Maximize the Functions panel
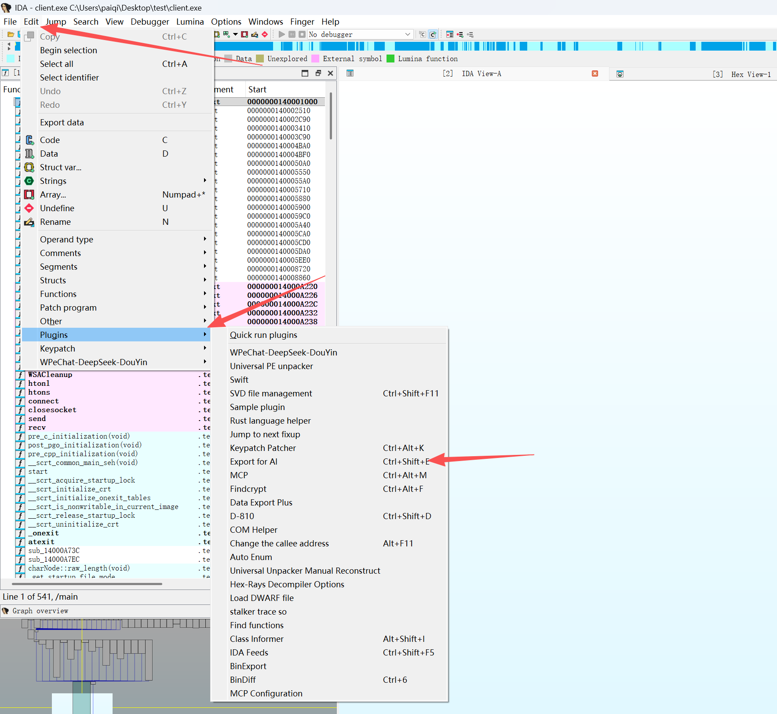The width and height of the screenshot is (777, 714). click(x=305, y=73)
